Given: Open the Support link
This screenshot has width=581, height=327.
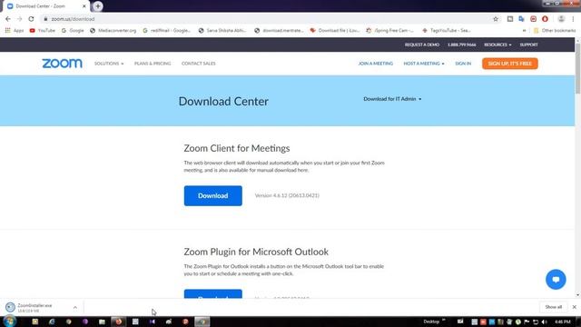Looking at the screenshot, I should click(x=528, y=45).
